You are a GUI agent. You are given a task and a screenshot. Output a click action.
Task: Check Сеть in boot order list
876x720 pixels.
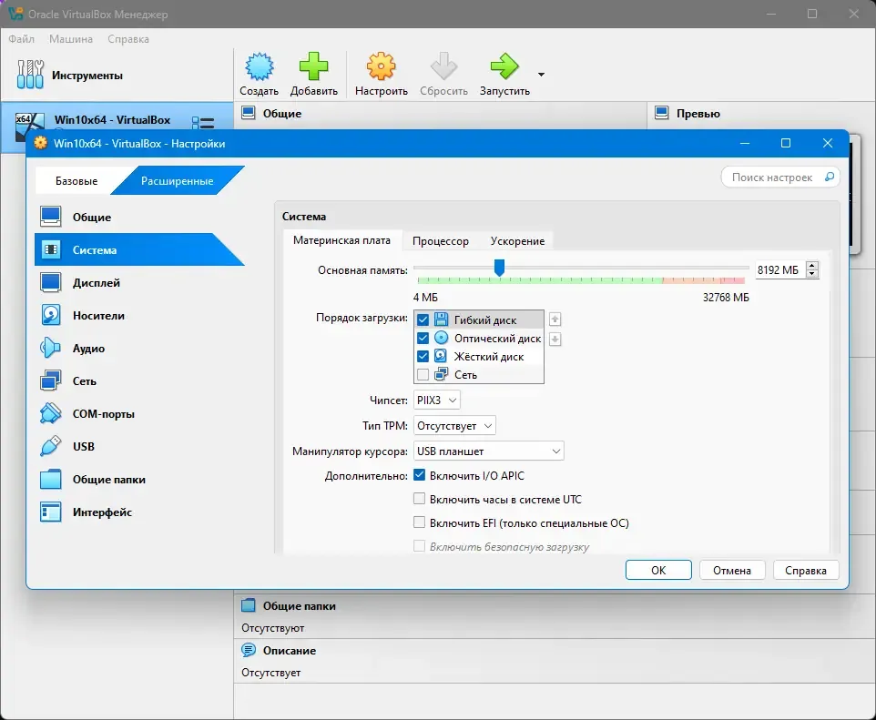tap(423, 374)
